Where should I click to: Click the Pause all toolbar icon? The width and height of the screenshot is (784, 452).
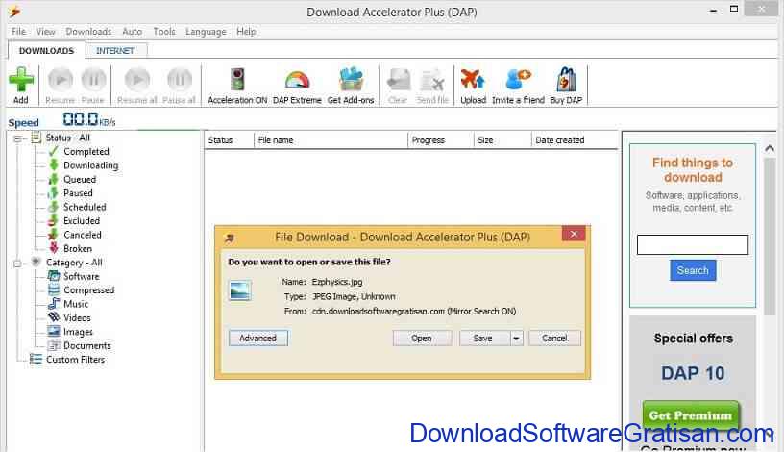(x=179, y=80)
